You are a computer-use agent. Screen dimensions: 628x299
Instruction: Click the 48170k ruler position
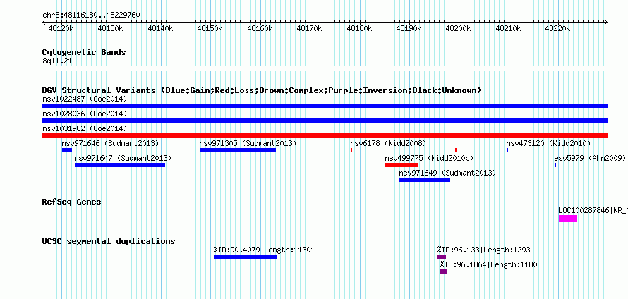click(x=309, y=29)
